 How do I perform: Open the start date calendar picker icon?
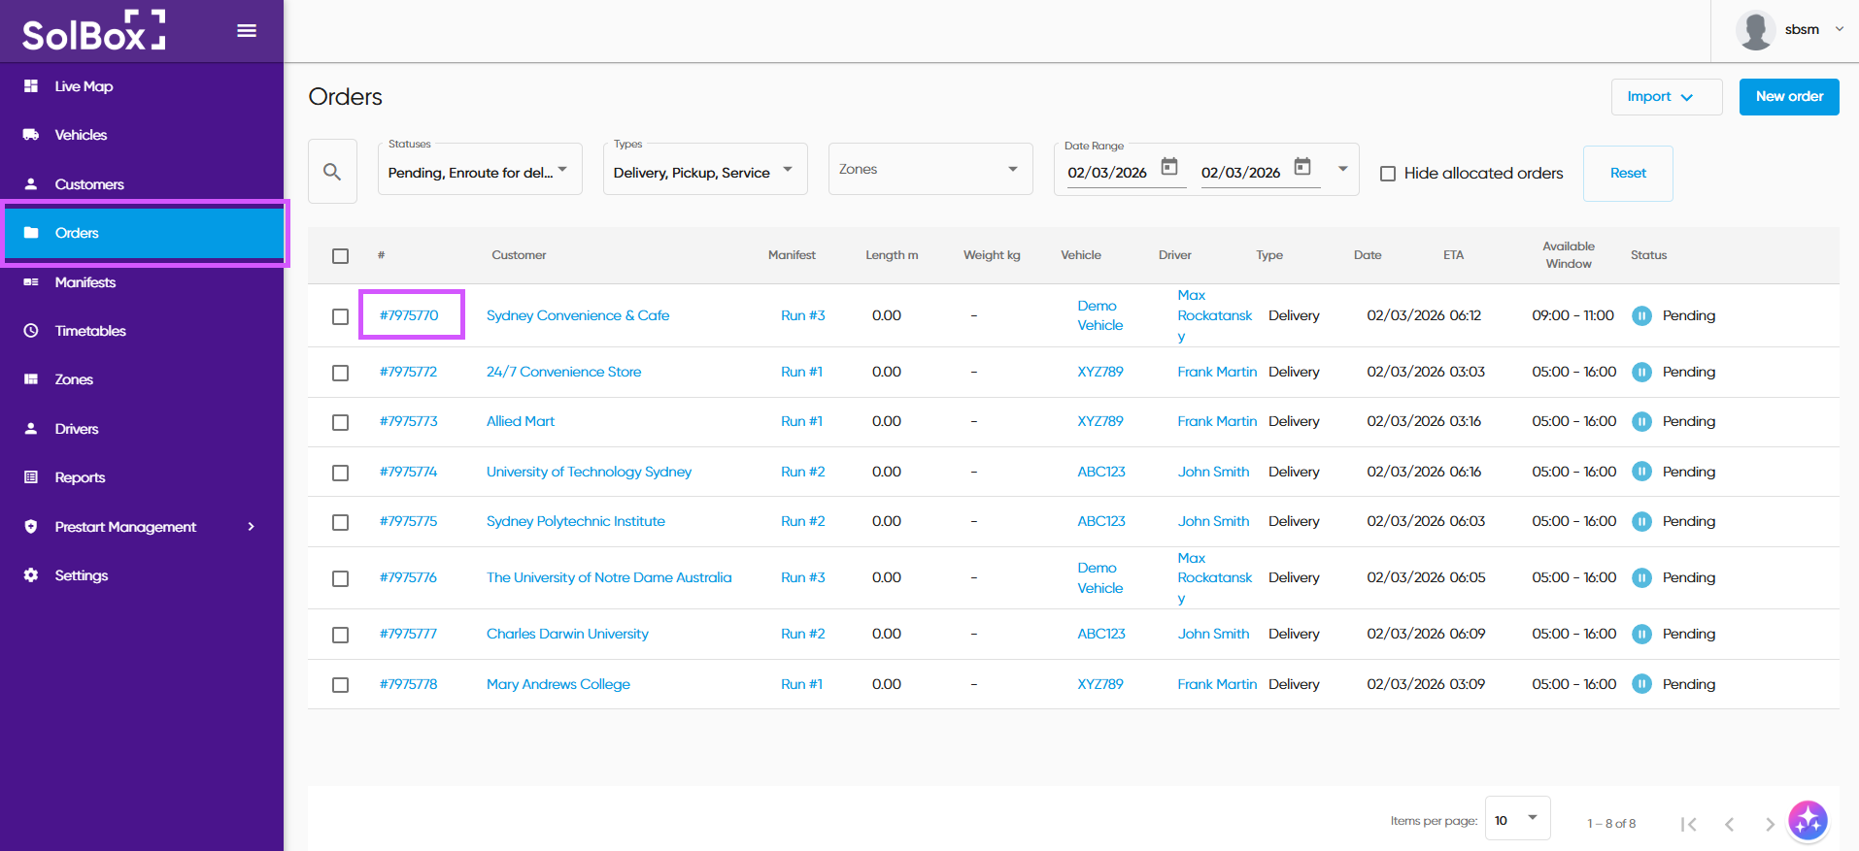pyautogui.click(x=1169, y=167)
